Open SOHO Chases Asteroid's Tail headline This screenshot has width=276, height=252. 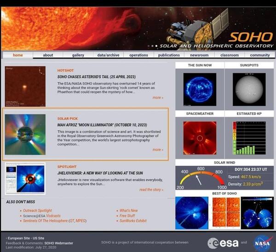(x=97, y=77)
